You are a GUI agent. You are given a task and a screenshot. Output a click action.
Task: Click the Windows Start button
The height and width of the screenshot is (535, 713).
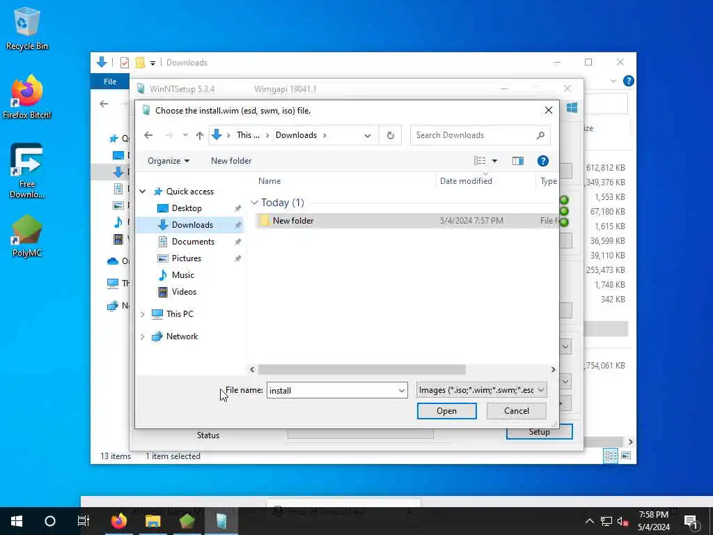click(x=17, y=521)
